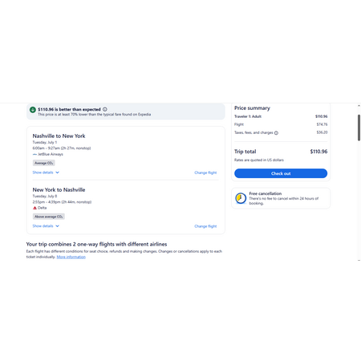
Task: Click the vertical scrollbar thumb
Action: point(359,128)
